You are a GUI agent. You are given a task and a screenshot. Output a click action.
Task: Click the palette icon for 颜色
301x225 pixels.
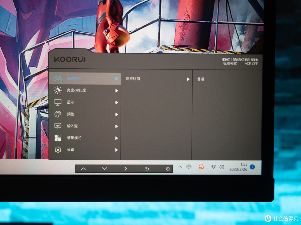pos(58,114)
